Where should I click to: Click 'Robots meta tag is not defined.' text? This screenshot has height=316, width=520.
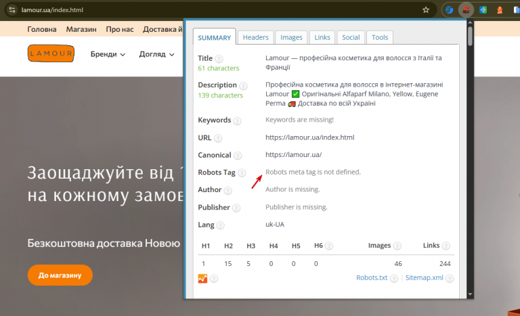(x=313, y=172)
